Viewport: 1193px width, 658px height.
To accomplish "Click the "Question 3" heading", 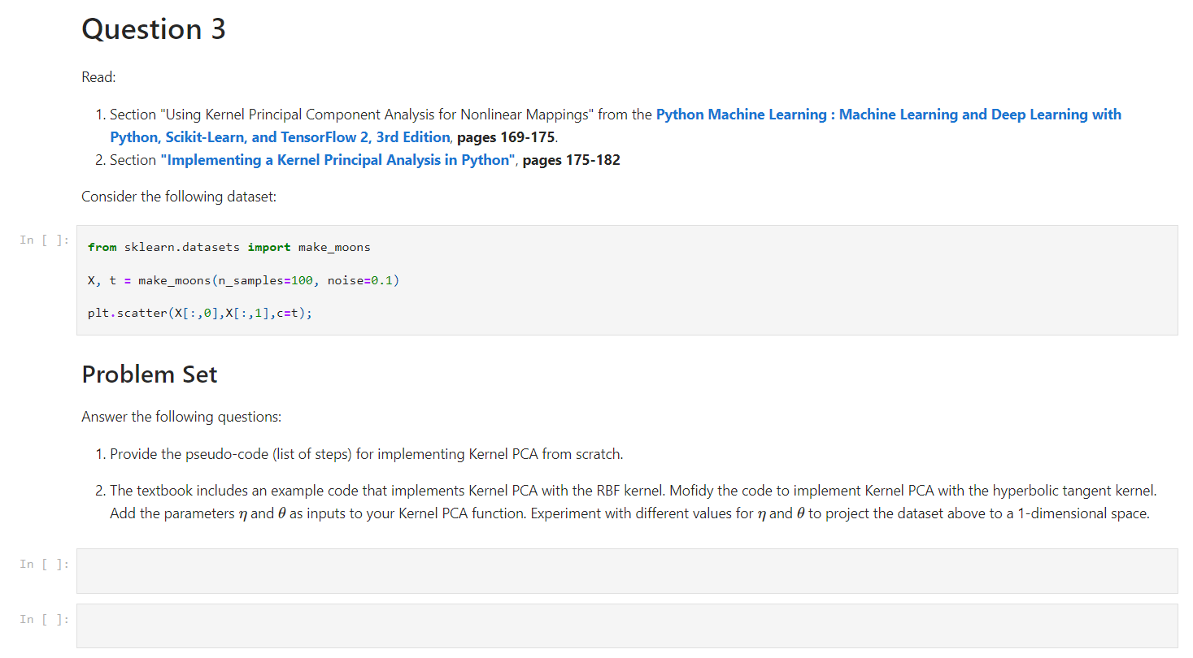I will point(153,29).
